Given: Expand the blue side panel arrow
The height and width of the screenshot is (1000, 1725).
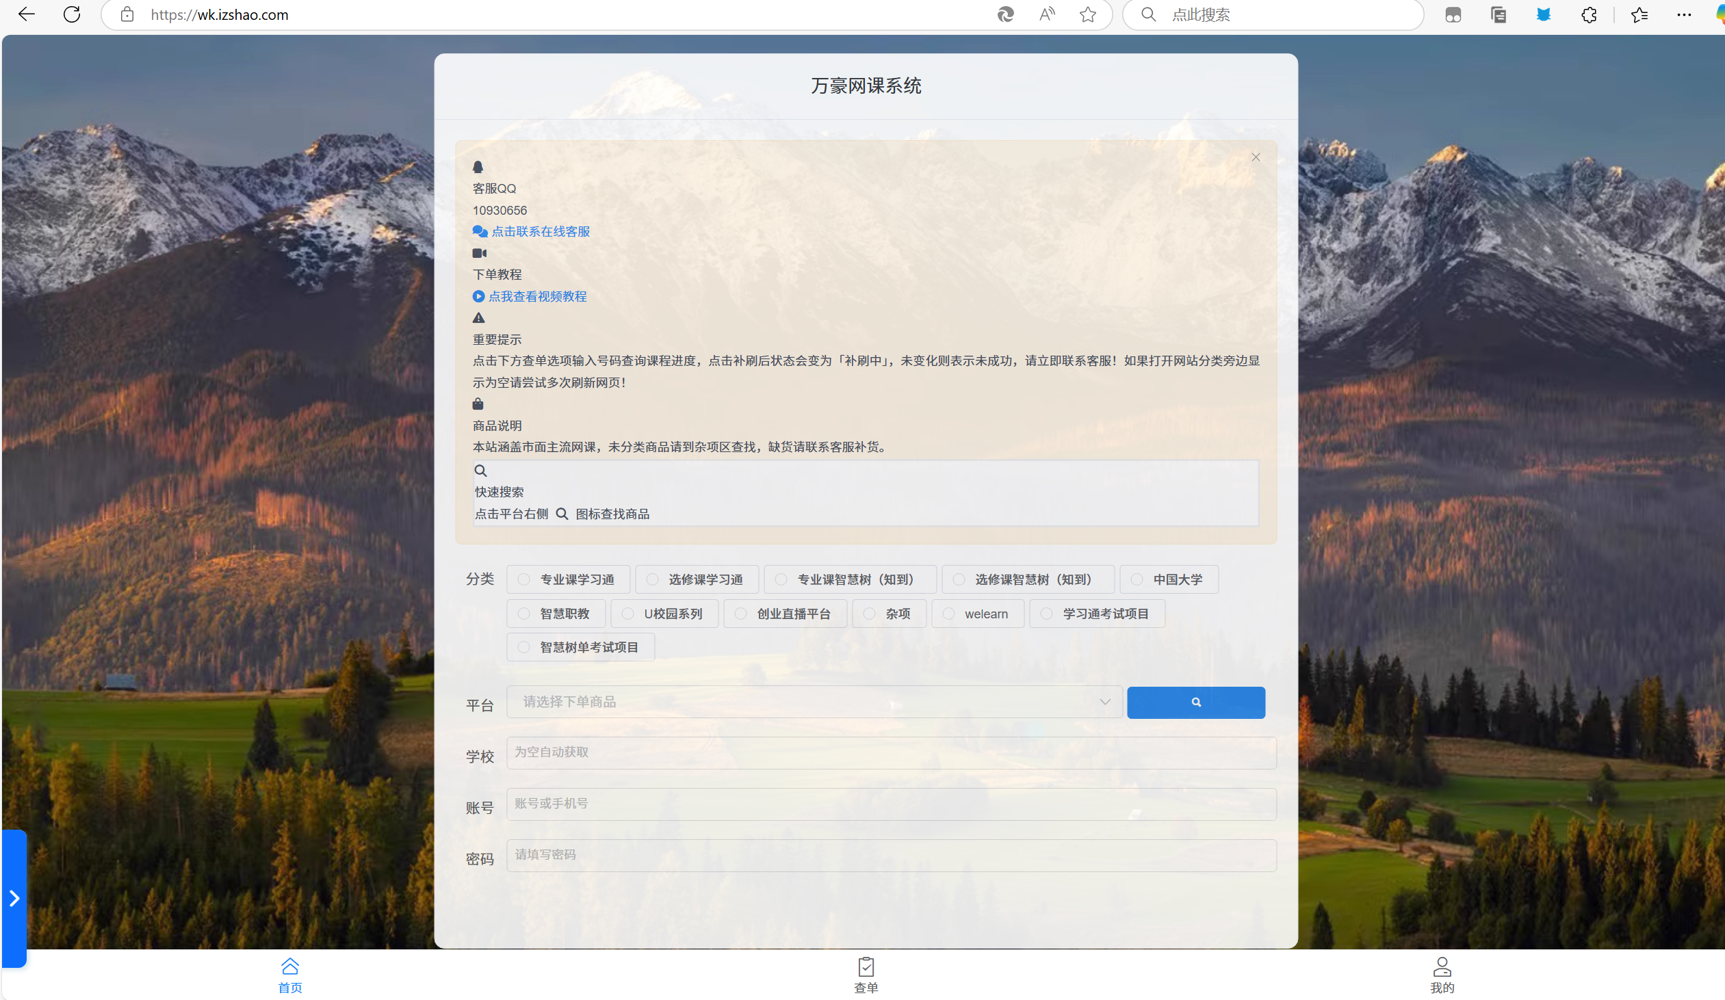Looking at the screenshot, I should click(14, 898).
